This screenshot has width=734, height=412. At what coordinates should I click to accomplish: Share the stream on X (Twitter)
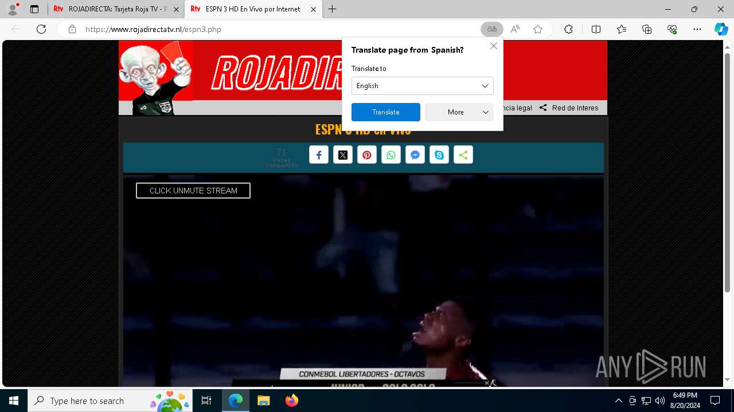343,155
